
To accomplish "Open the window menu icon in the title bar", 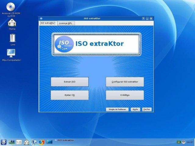I will (x=41, y=19).
